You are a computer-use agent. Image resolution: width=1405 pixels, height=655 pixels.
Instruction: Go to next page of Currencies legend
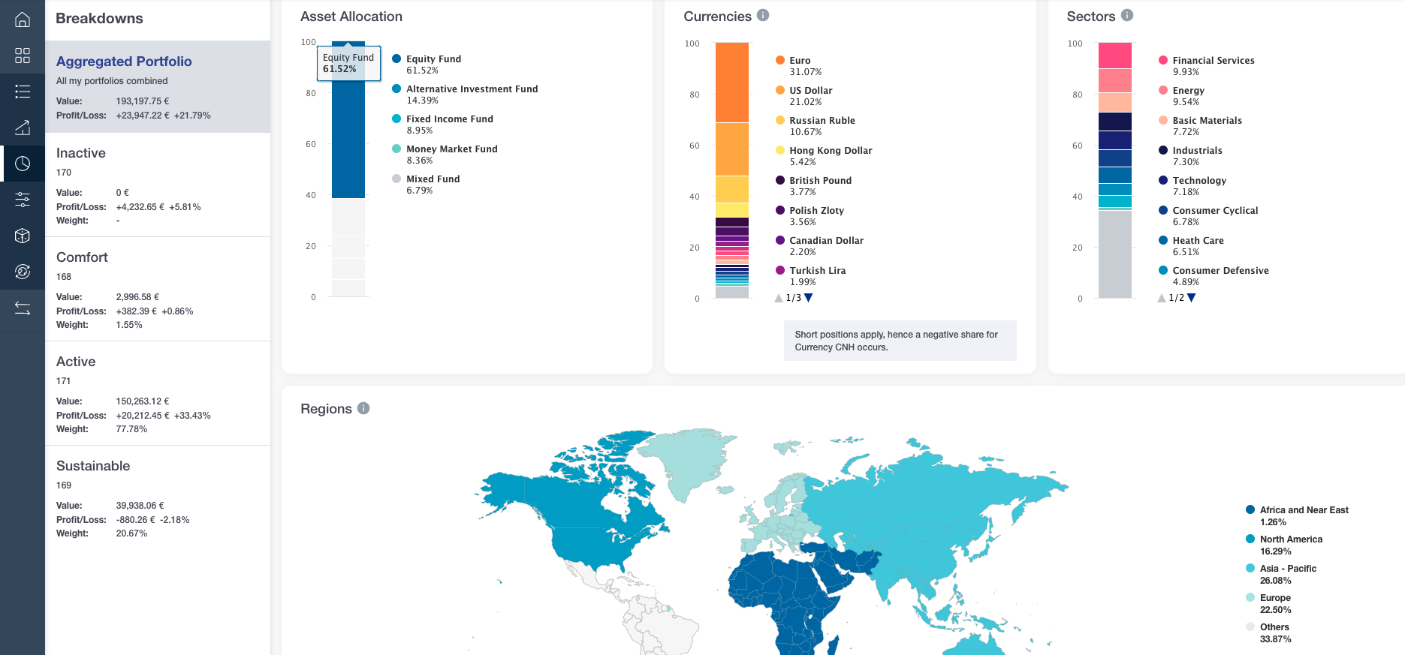(809, 298)
